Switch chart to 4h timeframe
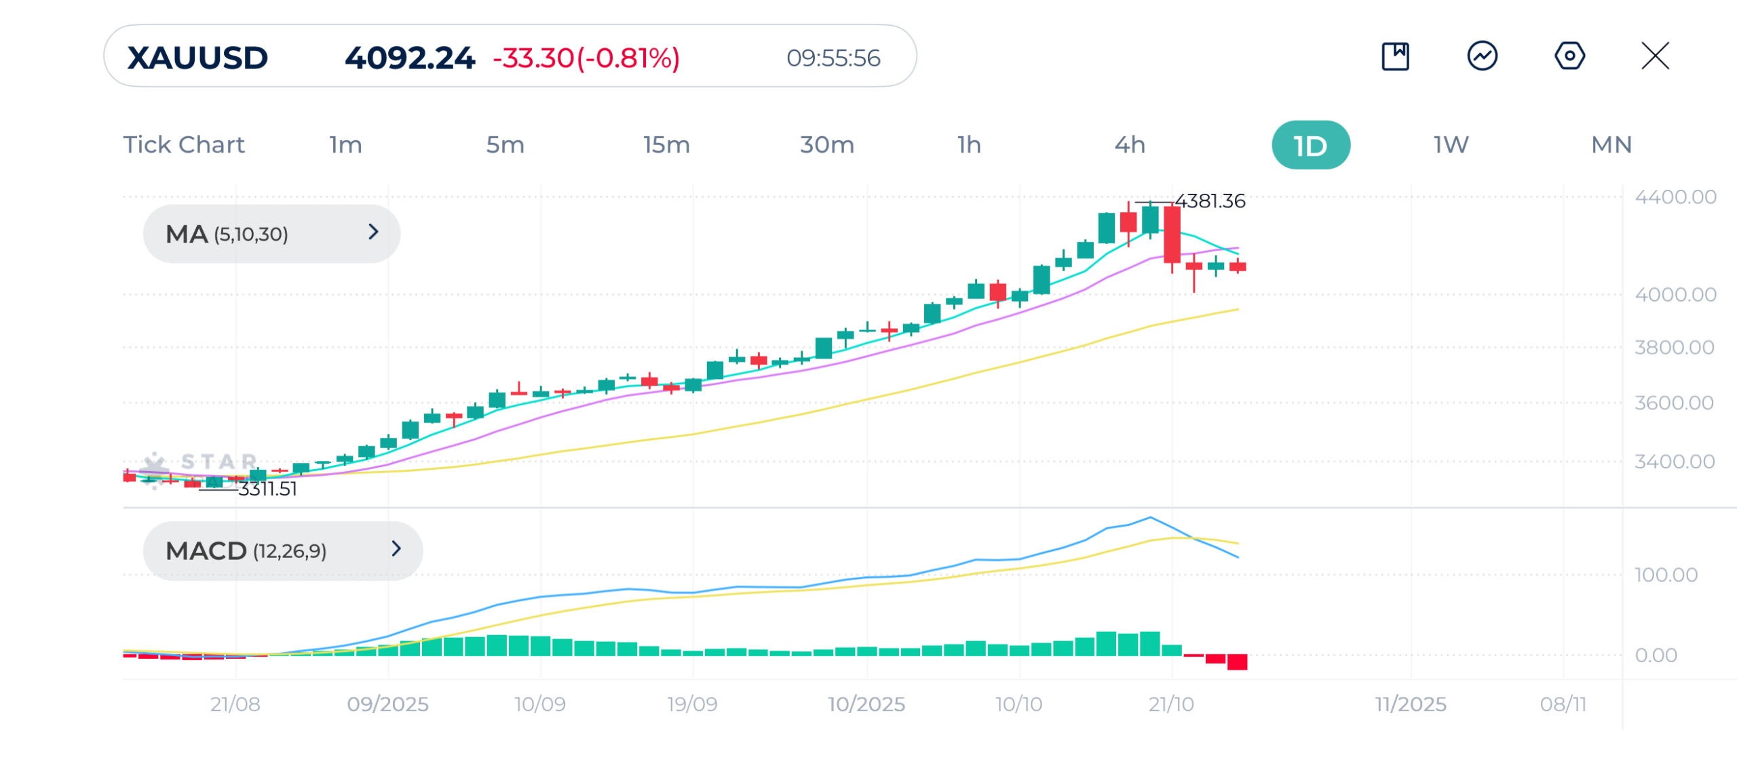Screen dimensions: 1737x770 (1130, 145)
